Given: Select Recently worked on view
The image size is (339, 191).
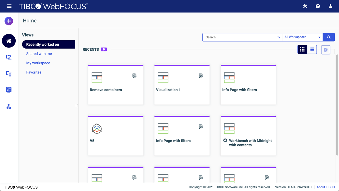Looking at the screenshot, I should 48,44.
